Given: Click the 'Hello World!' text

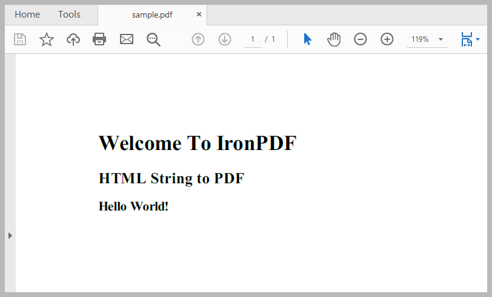Looking at the screenshot, I should [x=134, y=206].
